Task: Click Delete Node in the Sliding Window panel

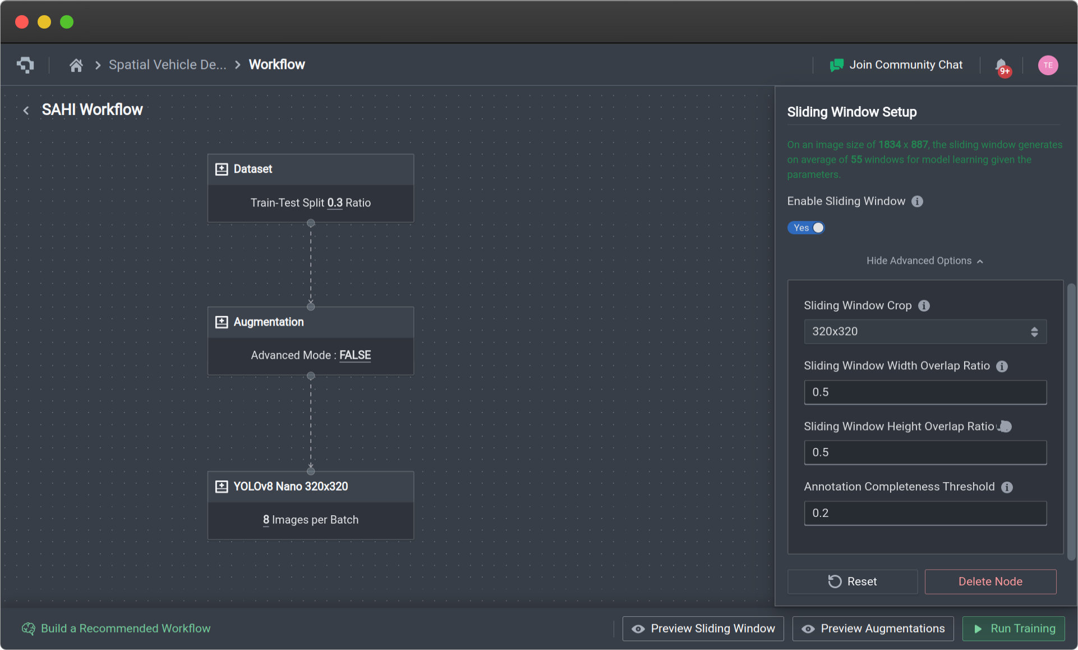Action: click(990, 582)
